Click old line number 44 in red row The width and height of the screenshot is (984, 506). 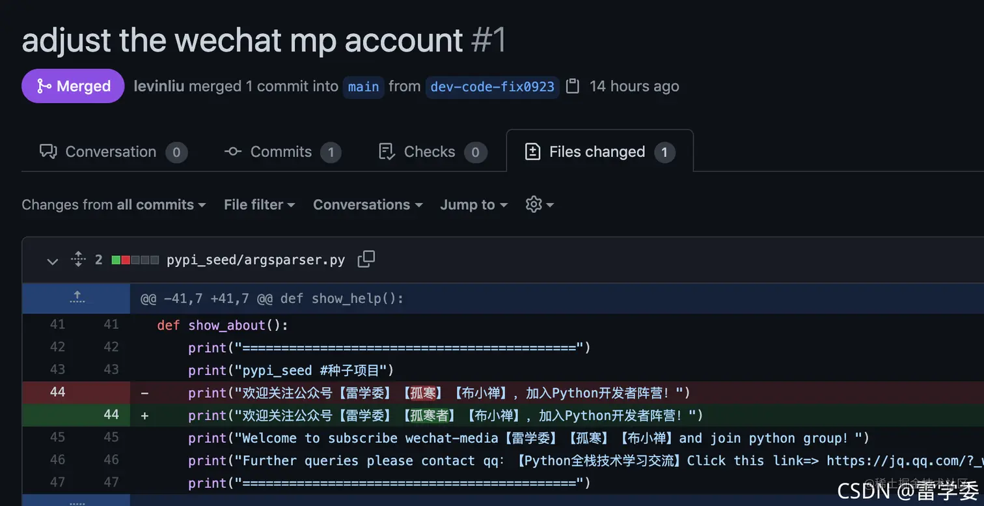(x=57, y=392)
